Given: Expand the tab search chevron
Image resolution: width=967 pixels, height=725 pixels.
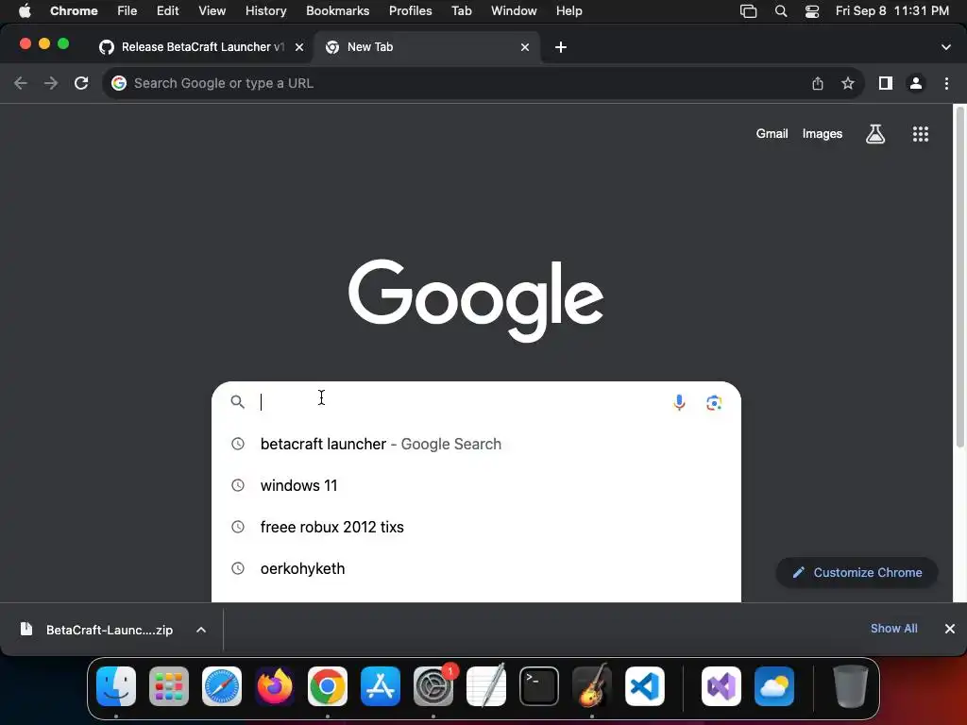Looking at the screenshot, I should 946,47.
